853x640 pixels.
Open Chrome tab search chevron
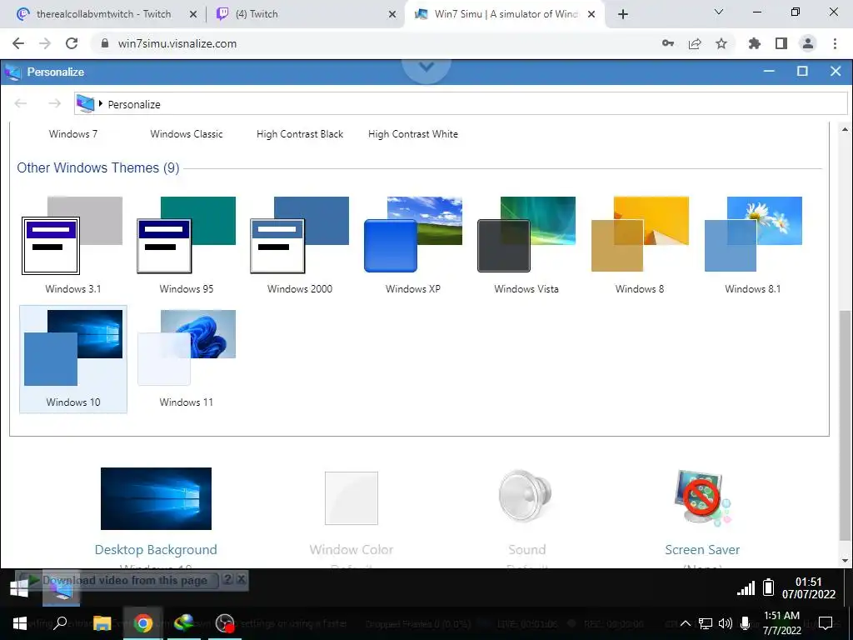(719, 12)
